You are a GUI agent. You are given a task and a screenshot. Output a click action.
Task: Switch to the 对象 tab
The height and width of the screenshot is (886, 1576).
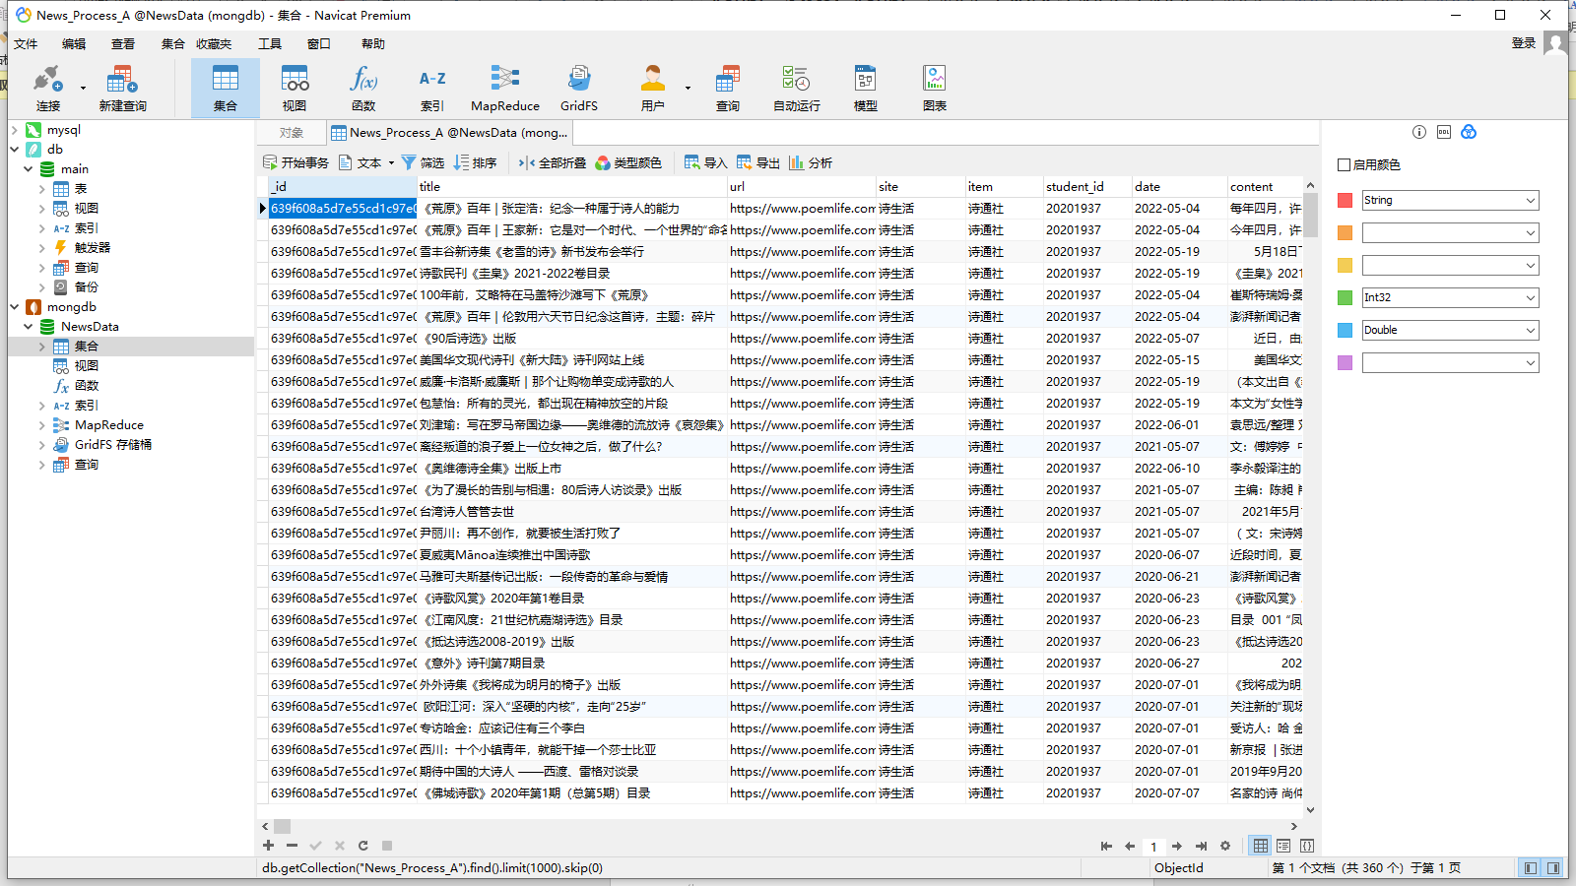(292, 133)
